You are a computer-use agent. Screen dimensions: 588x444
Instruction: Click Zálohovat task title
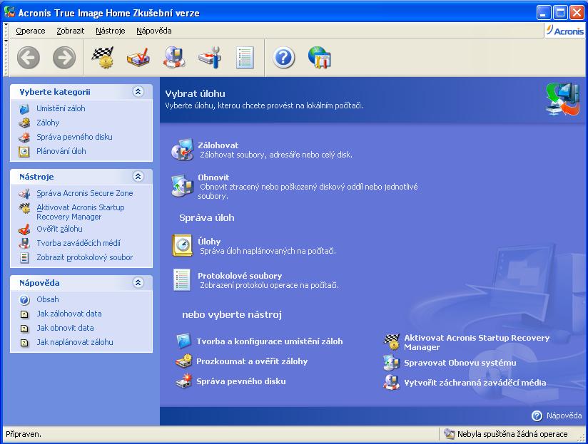(x=218, y=145)
